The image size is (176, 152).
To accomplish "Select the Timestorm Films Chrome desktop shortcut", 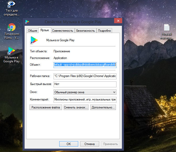I will click(x=11, y=31).
